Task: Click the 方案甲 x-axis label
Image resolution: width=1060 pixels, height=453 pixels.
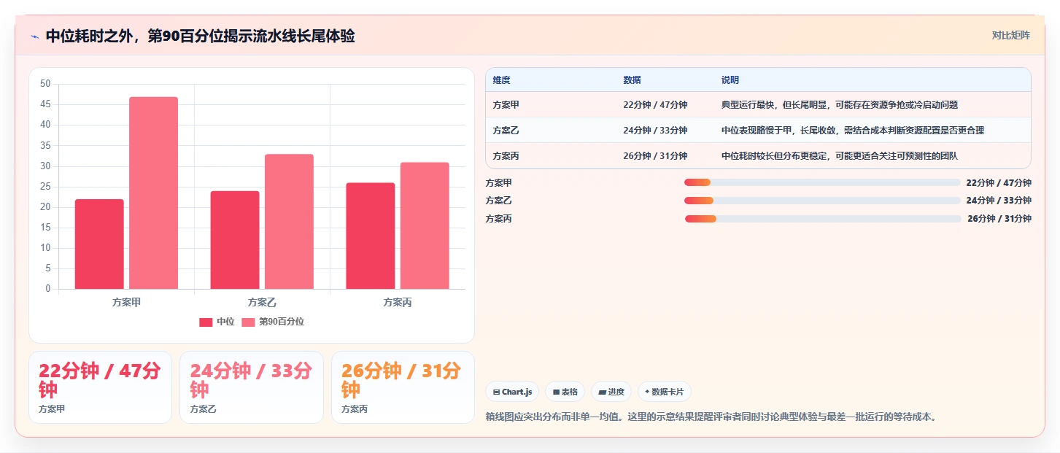Action: click(126, 302)
